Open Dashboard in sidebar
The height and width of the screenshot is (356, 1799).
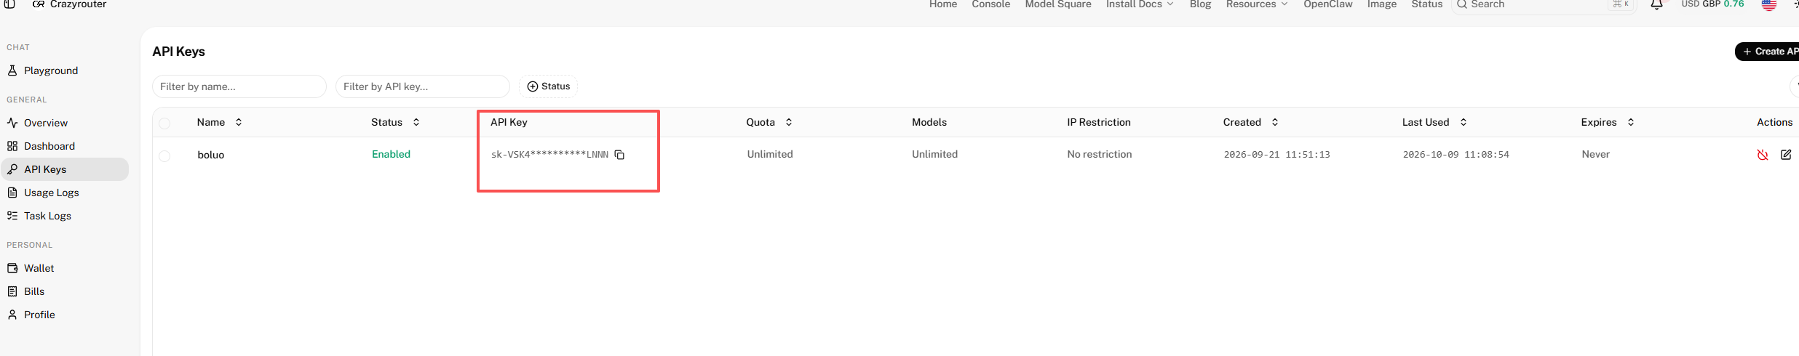coord(65,146)
